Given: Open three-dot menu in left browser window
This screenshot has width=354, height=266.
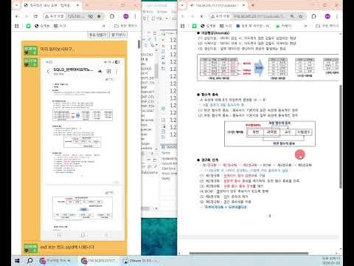Looking at the screenshot, I should [x=135, y=16].
